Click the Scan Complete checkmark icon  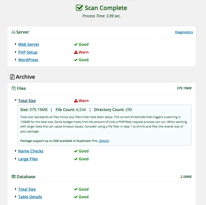(79, 8)
